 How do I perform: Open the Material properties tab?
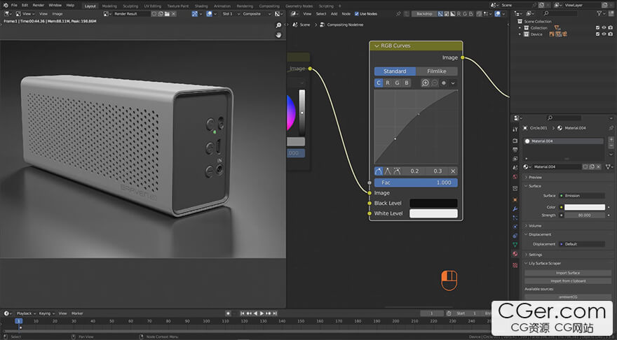point(515,254)
